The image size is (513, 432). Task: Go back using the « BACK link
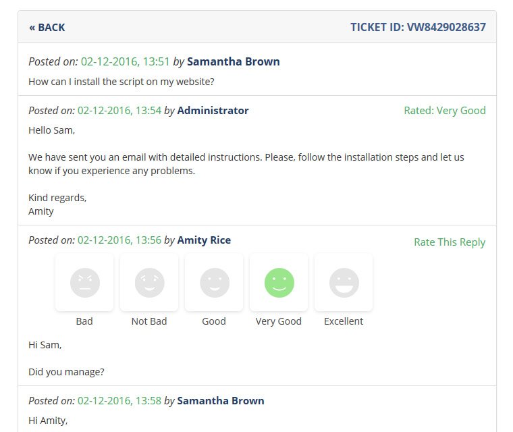pos(47,28)
